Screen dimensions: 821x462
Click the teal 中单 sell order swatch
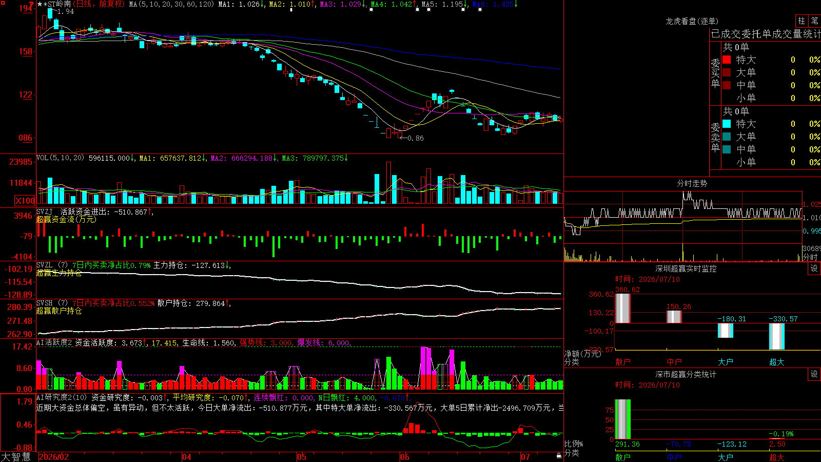click(727, 149)
